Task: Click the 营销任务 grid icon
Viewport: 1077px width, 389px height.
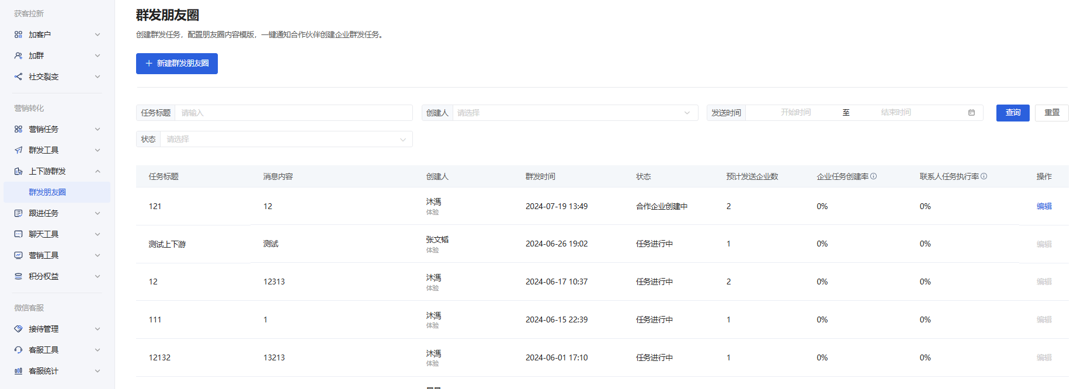Action: tap(18, 129)
